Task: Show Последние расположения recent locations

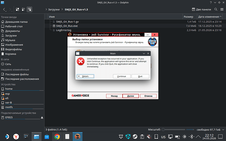Action: point(22,79)
